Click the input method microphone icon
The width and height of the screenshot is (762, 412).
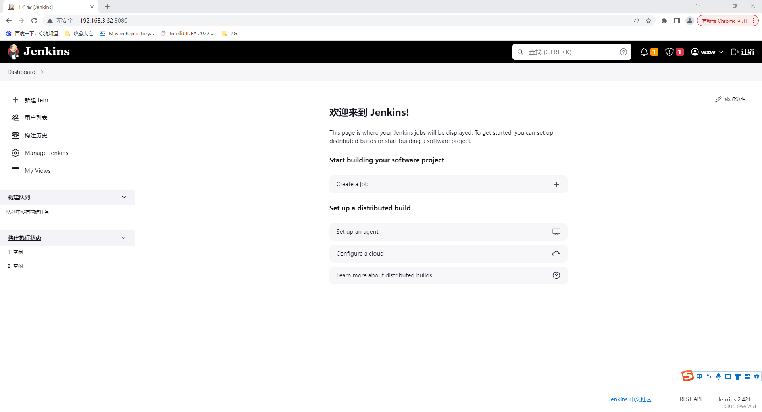pos(718,376)
